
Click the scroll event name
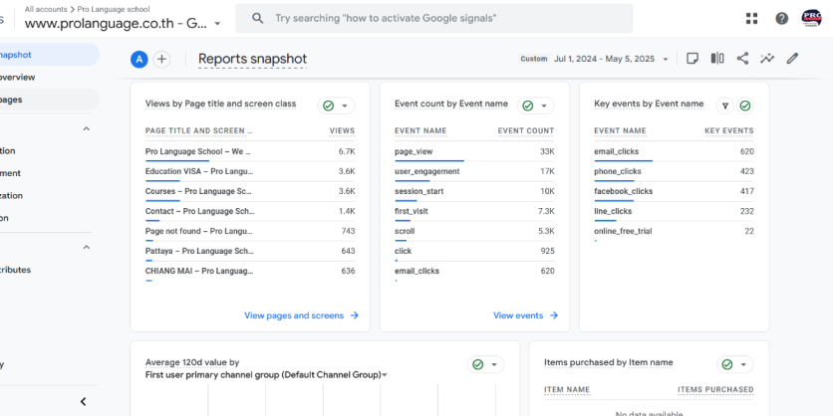pyautogui.click(x=405, y=231)
